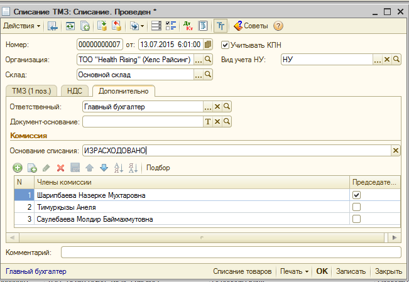The image size is (409, 282).
Task: Open the date calendar picker icon
Action: 207,45
